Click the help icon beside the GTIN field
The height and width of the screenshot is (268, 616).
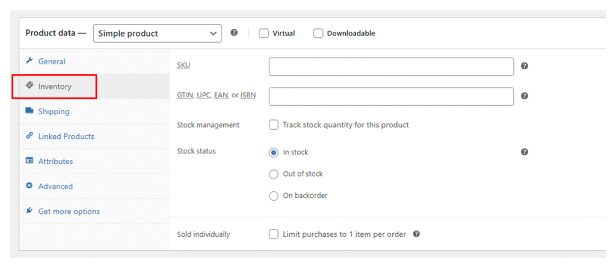(x=525, y=96)
